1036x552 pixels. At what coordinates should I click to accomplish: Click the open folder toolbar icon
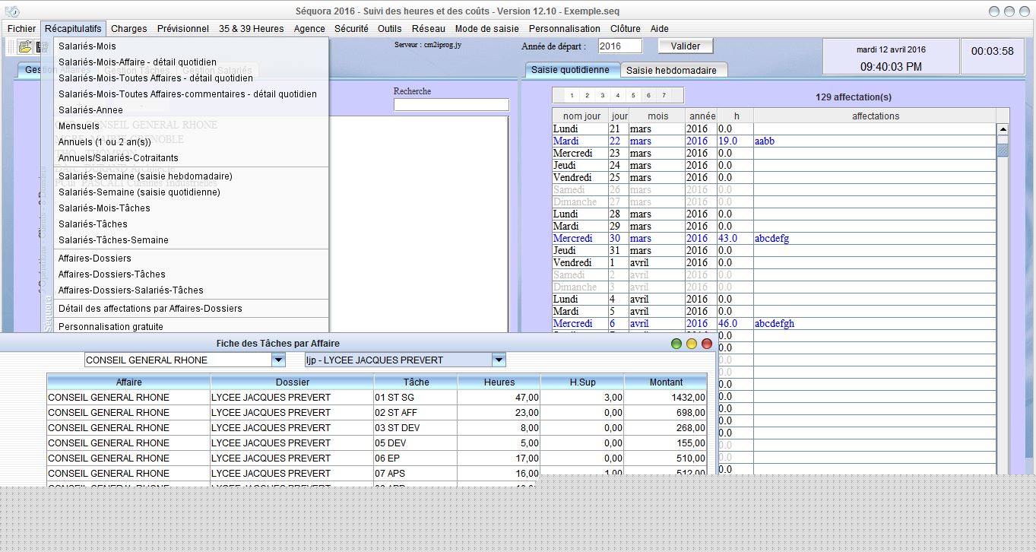tap(25, 46)
